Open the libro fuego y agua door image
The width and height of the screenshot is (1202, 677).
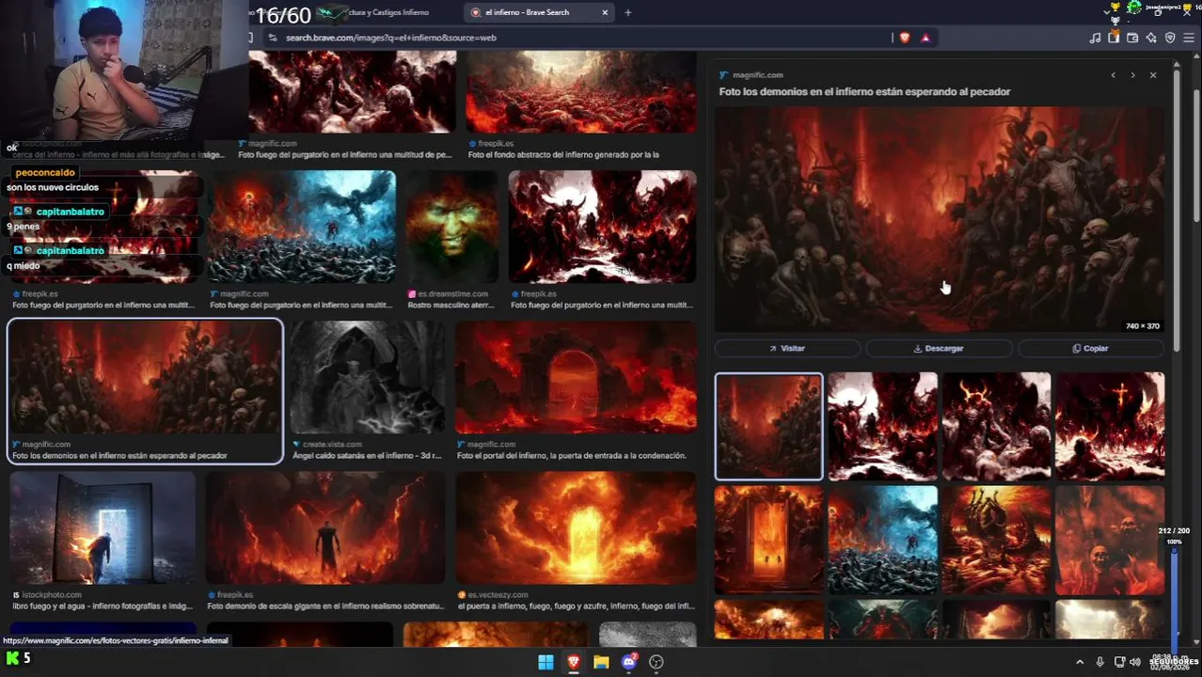pos(103,527)
